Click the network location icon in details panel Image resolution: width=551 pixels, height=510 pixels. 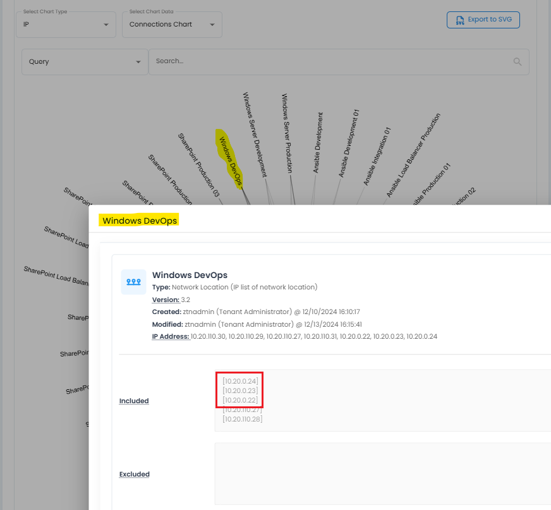[133, 282]
